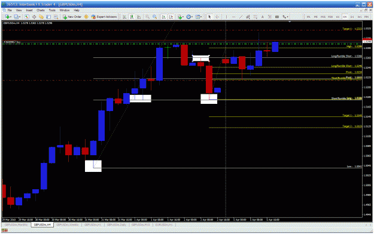Toggle the Terminal window icon

pyautogui.click(x=48, y=17)
